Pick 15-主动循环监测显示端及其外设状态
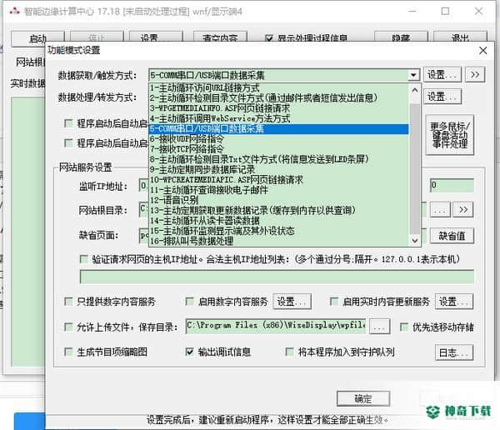The image size is (500, 430). tap(278, 231)
